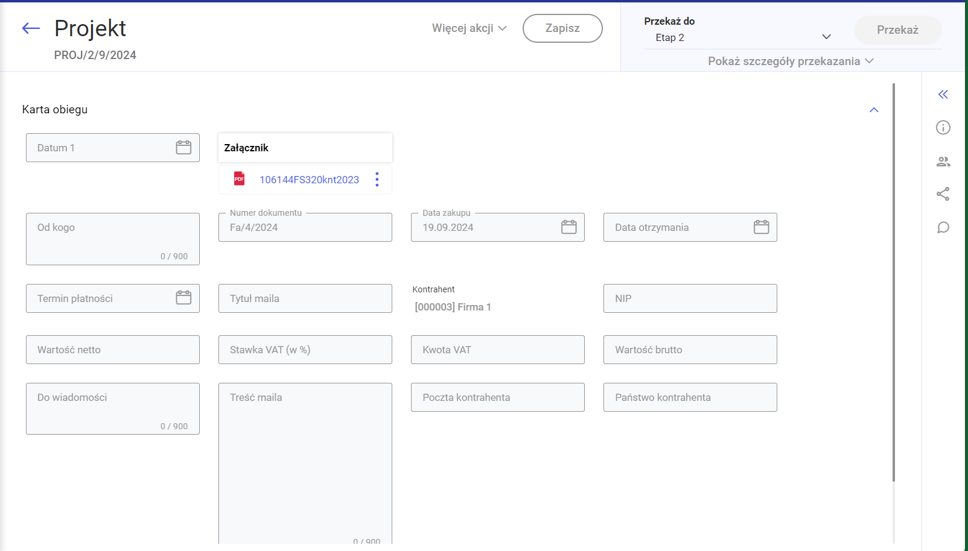Expand the Więcej akcji menu
The width and height of the screenshot is (968, 551).
[469, 28]
